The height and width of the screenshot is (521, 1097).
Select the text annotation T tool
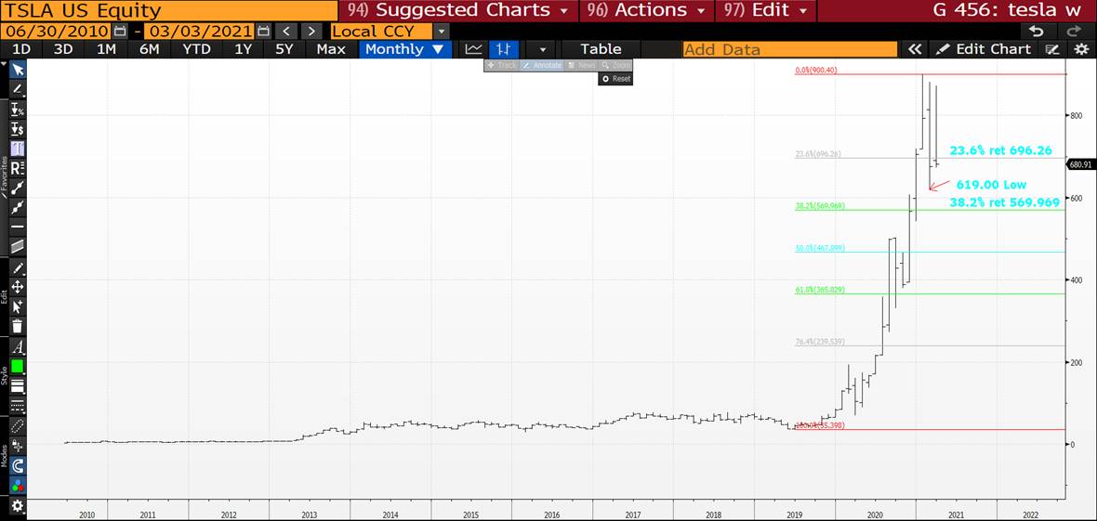[x=18, y=149]
